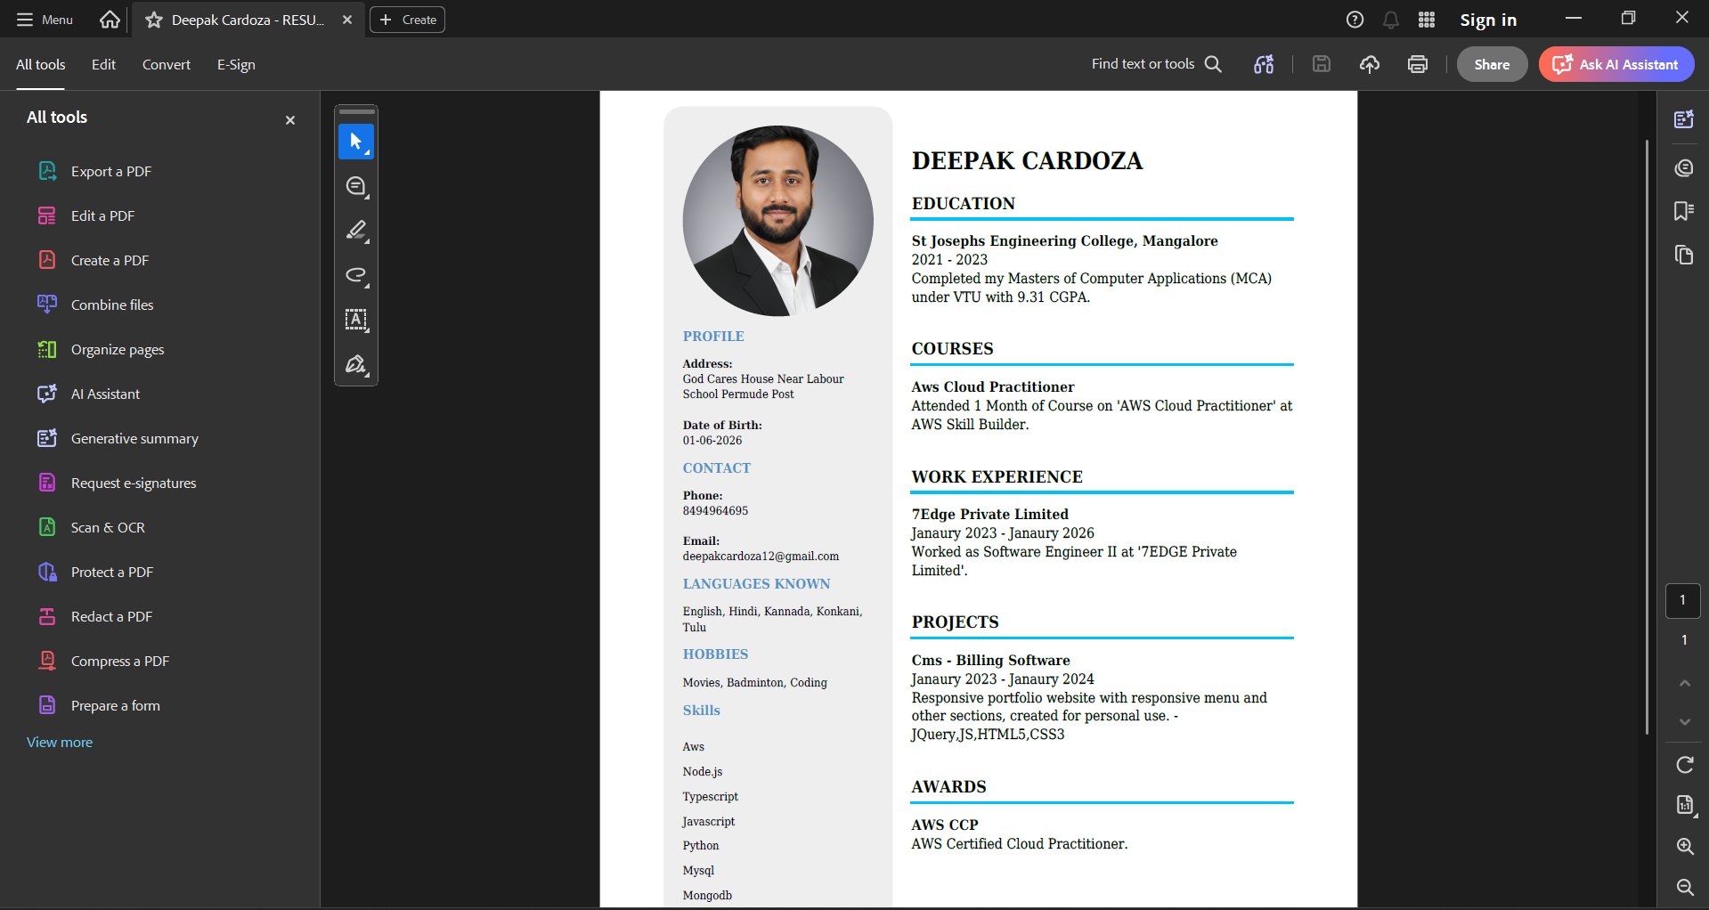
Task: Click the email deepakcardoza12@gmail.com text
Action: point(761,557)
